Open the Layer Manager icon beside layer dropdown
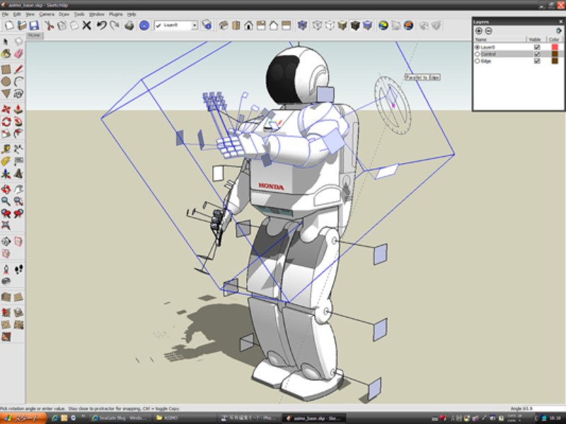Screen dimensions: 566x424 coord(207,25)
